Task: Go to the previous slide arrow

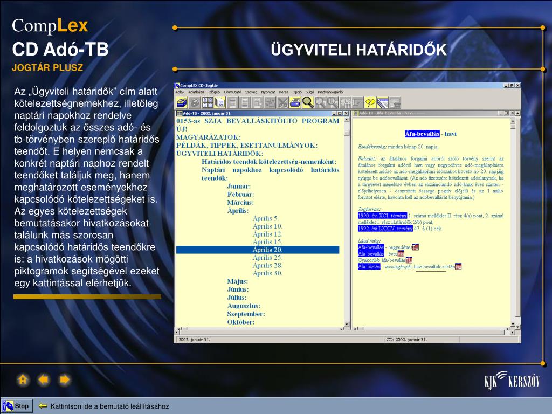Action: [x=44, y=380]
